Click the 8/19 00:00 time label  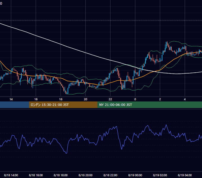pos(135,175)
